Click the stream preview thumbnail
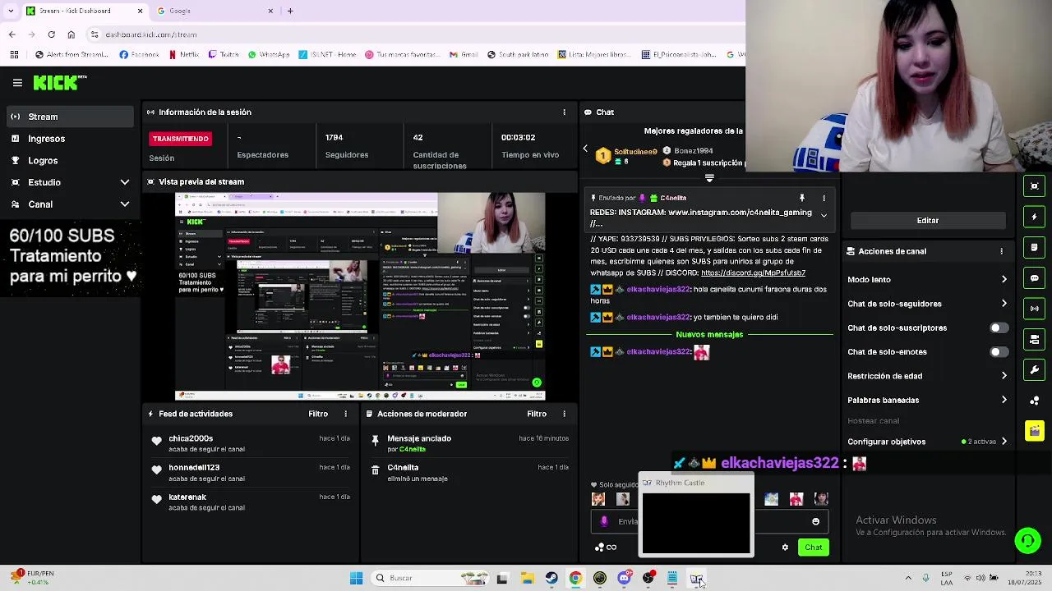 [360, 296]
